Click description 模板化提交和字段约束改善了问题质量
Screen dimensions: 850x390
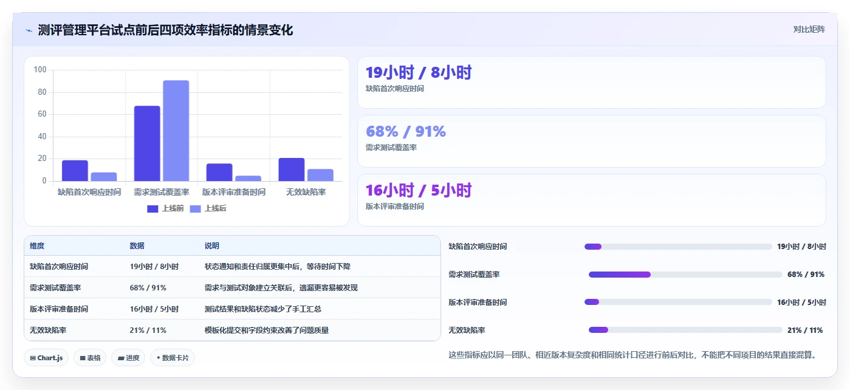267,330
